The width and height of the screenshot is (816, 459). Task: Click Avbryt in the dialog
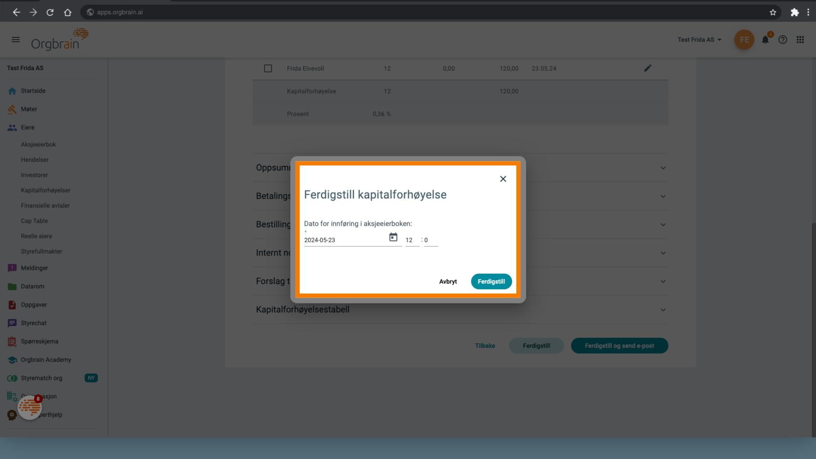[448, 281]
